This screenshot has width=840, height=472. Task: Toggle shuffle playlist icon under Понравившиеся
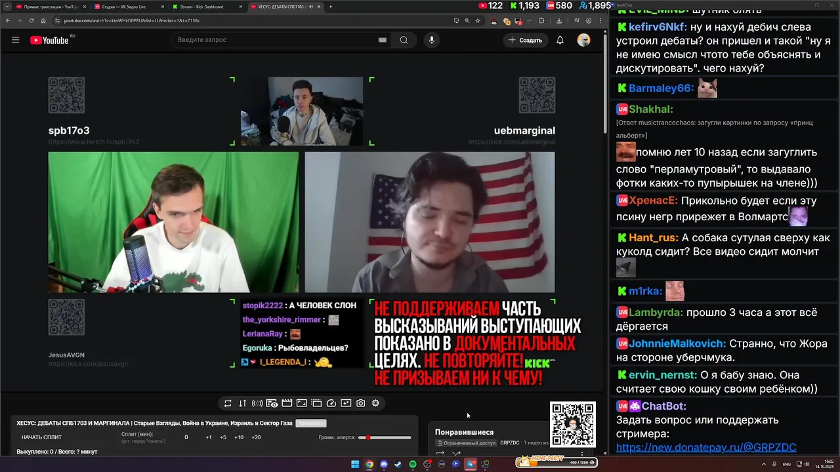coord(456,453)
